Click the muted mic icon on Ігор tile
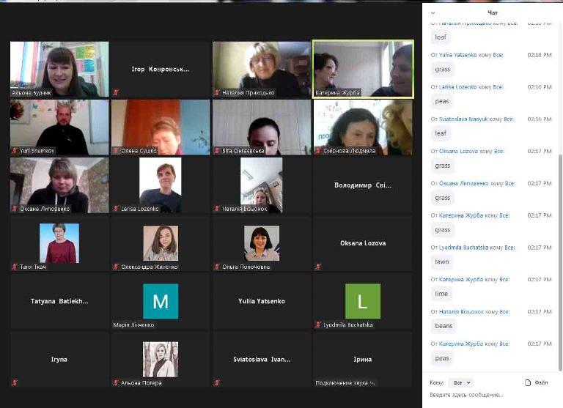 (116, 92)
